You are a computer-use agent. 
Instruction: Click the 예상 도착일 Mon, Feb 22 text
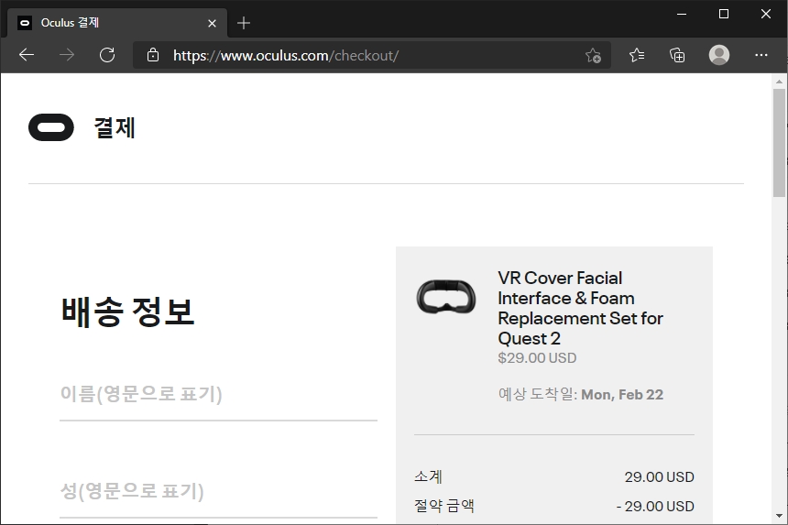580,394
